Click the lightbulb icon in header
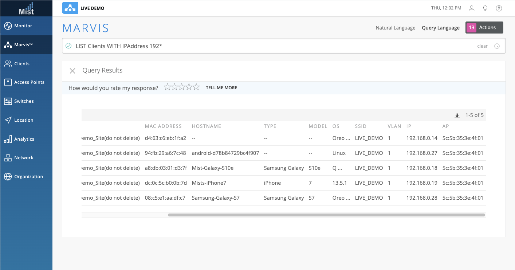Screen dimensions: 515x270 tap(485, 8)
